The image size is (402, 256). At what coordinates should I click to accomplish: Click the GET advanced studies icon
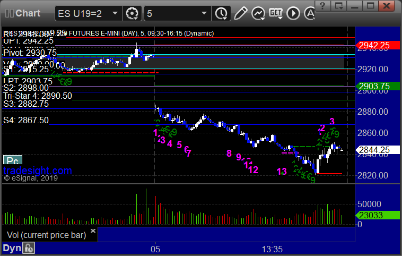click(x=276, y=13)
